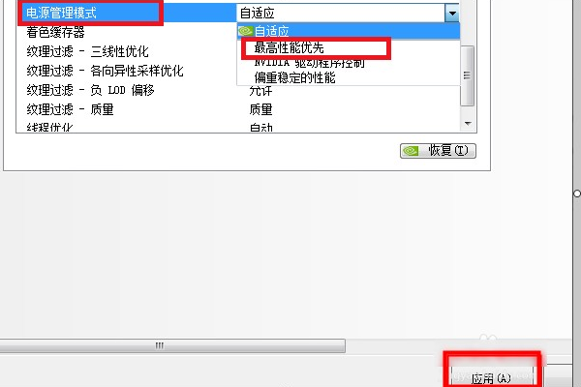Screen dimensions: 581x387
Task: Pick the NVIDIA 驱动程序控制 option
Action: (x=310, y=63)
